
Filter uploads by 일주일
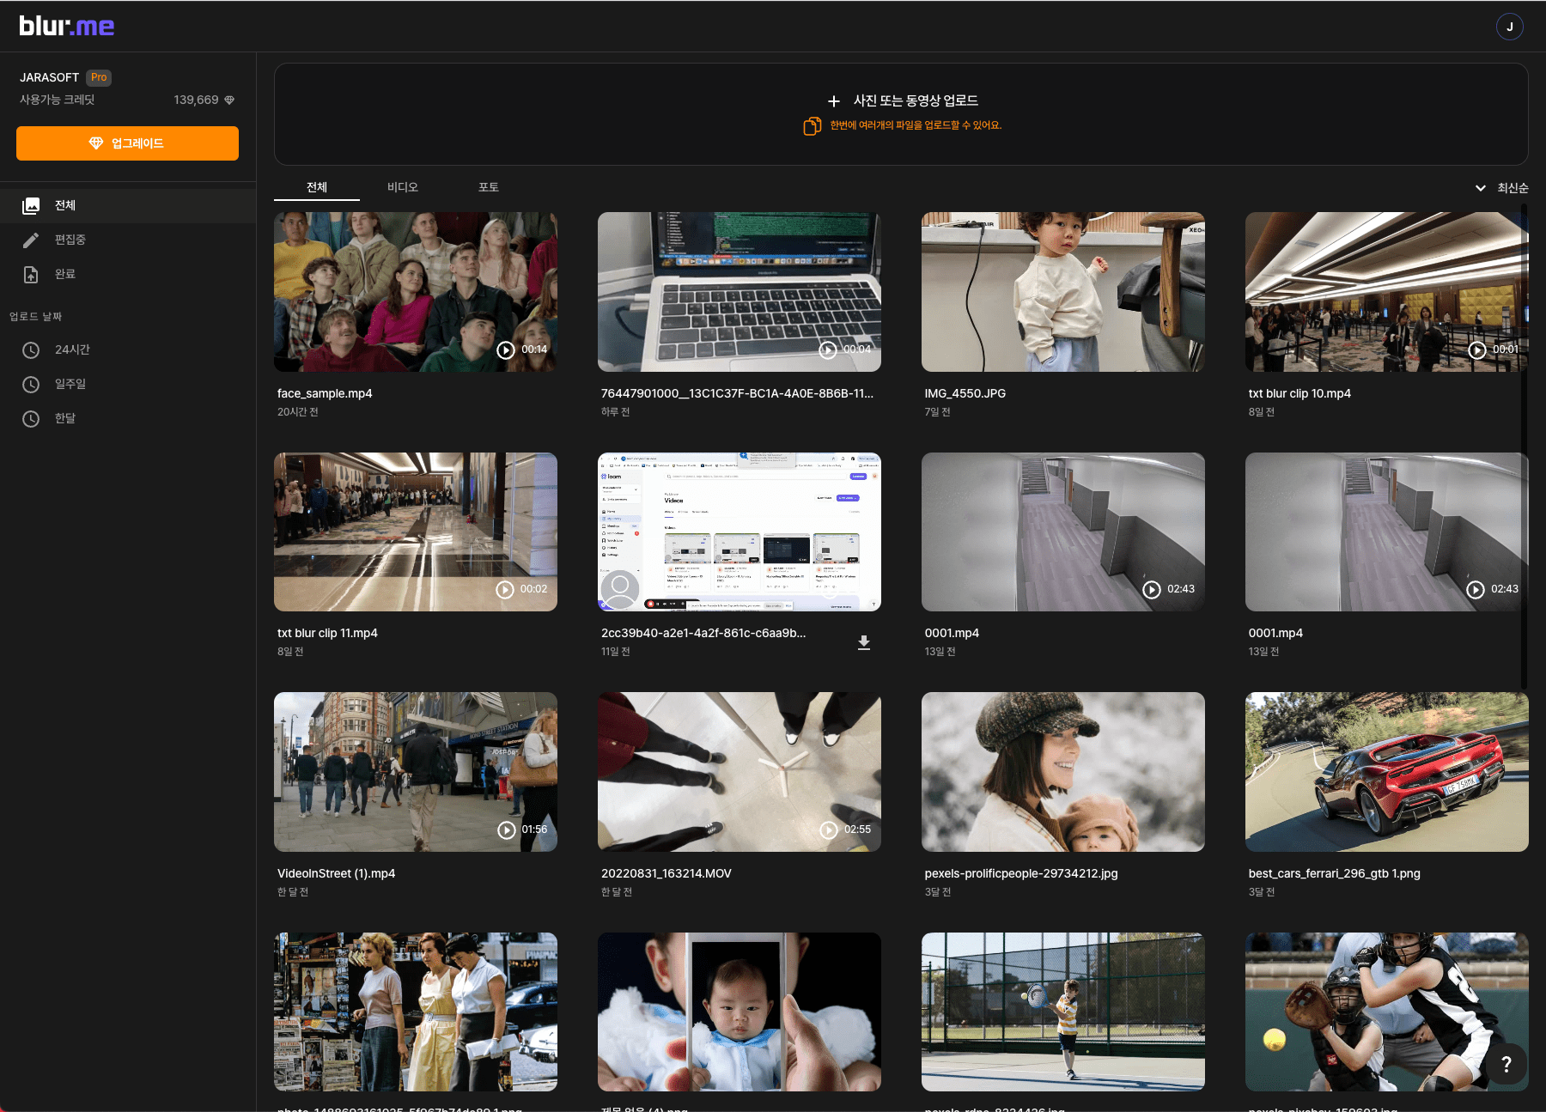click(70, 384)
